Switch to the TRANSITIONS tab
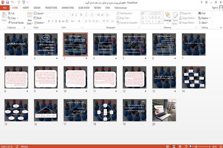The height and width of the screenshot is (148, 223). coord(51,8)
